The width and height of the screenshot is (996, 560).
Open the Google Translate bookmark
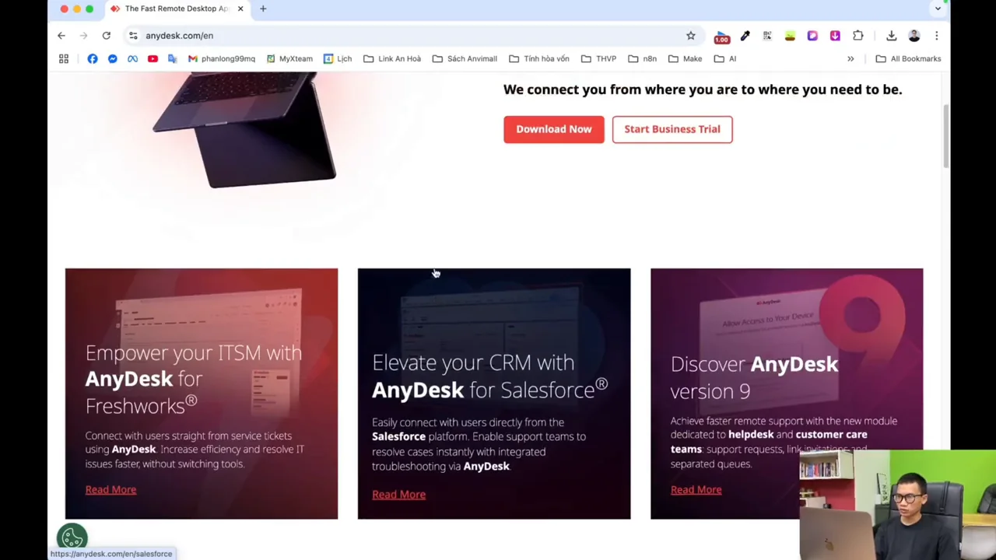click(173, 58)
